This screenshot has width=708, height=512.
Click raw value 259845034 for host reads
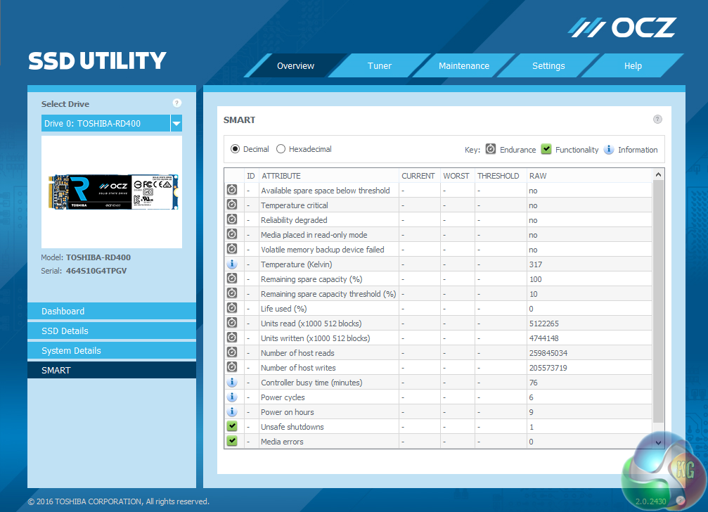pyautogui.click(x=548, y=353)
